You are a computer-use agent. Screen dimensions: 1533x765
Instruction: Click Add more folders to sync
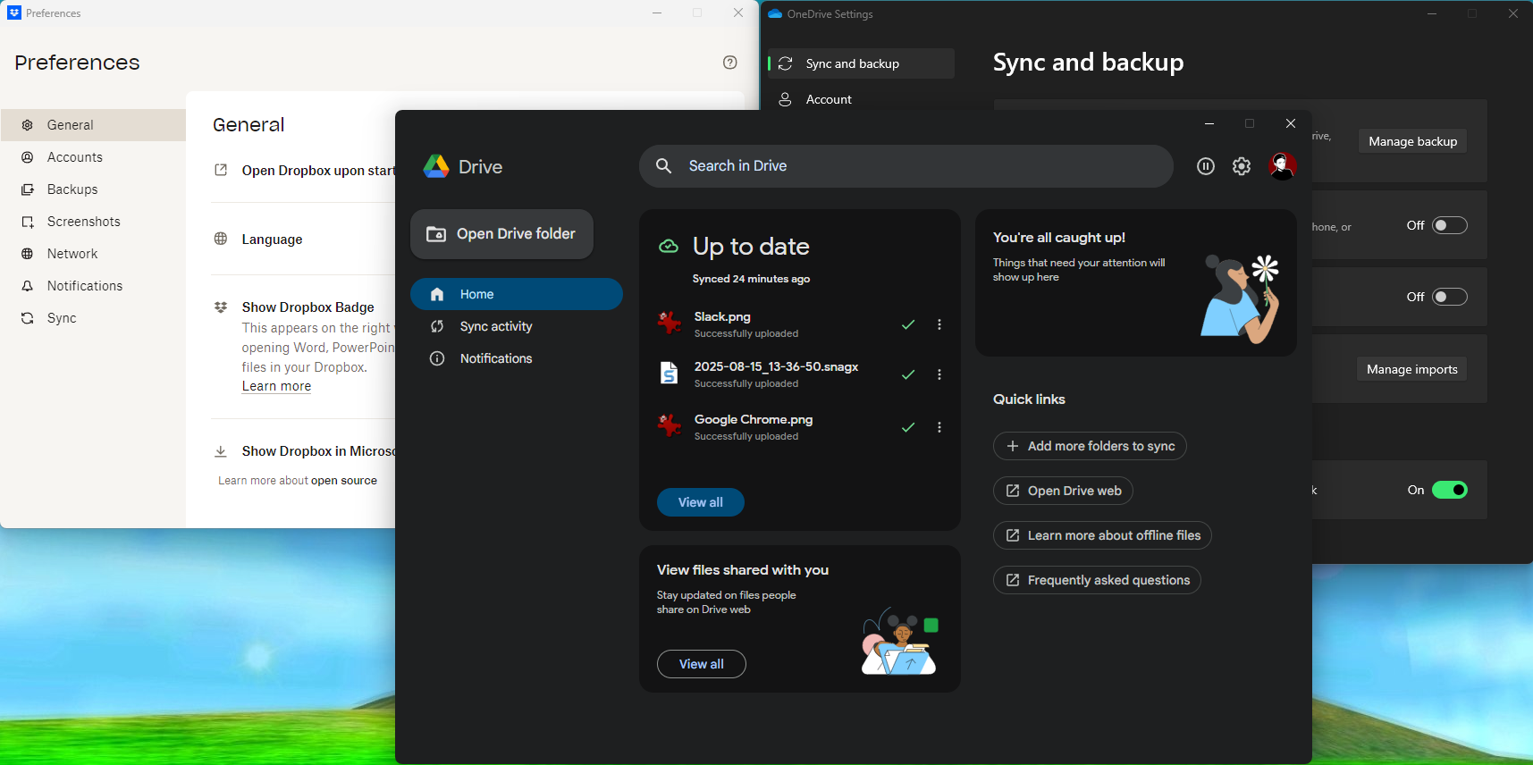pyautogui.click(x=1090, y=446)
